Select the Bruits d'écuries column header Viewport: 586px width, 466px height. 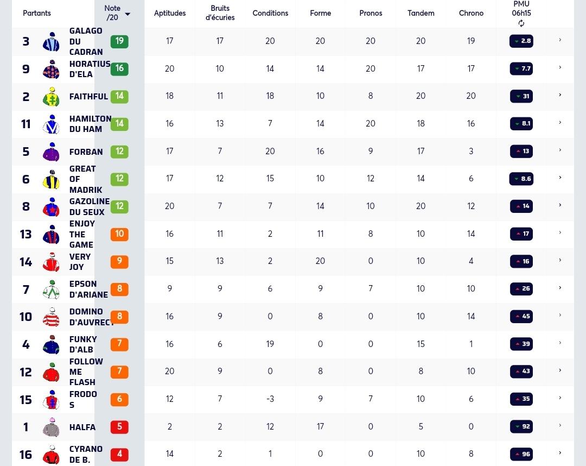(x=220, y=12)
